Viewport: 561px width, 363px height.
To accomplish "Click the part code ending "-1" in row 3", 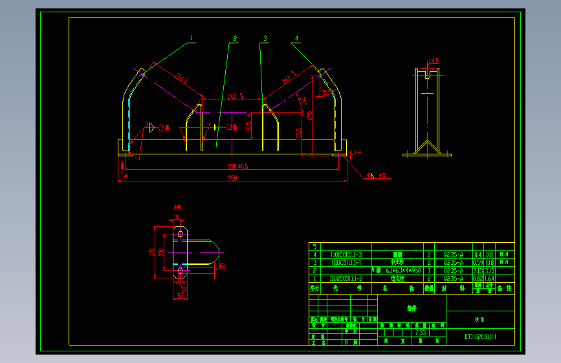I will pyautogui.click(x=346, y=262).
